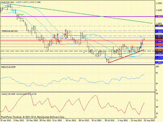Select the thick red rising support trendline
The height and width of the screenshot is (122, 163).
126,56
